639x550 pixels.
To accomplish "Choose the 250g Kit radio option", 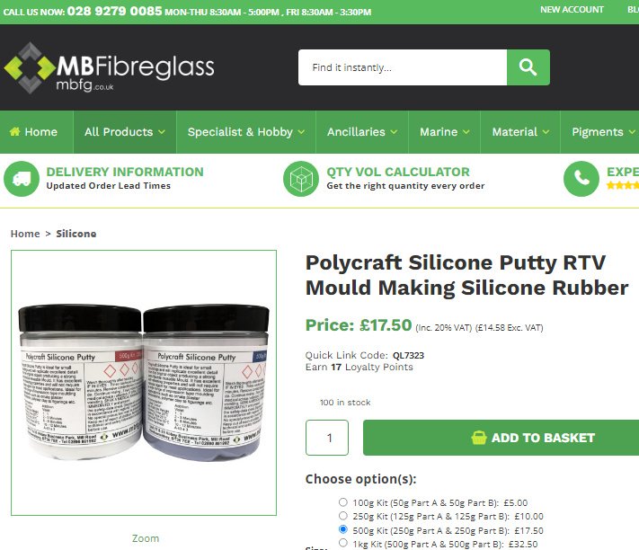I will (343, 516).
